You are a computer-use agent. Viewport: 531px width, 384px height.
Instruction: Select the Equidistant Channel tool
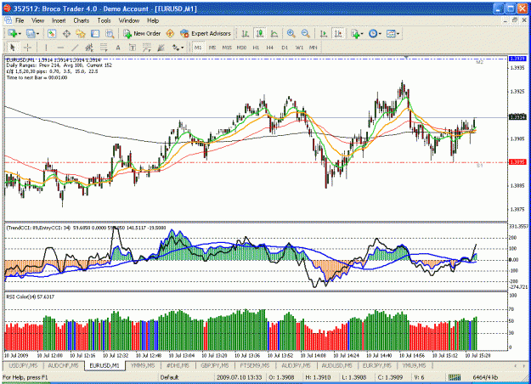point(89,48)
